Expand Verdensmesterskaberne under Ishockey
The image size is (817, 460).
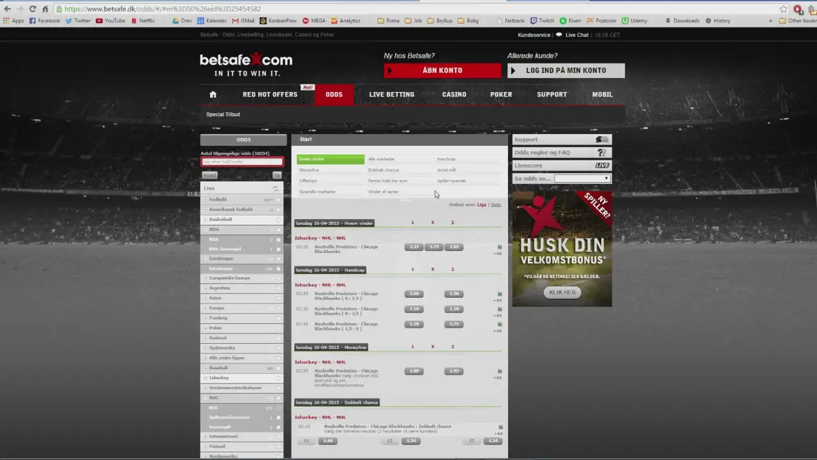coord(206,388)
